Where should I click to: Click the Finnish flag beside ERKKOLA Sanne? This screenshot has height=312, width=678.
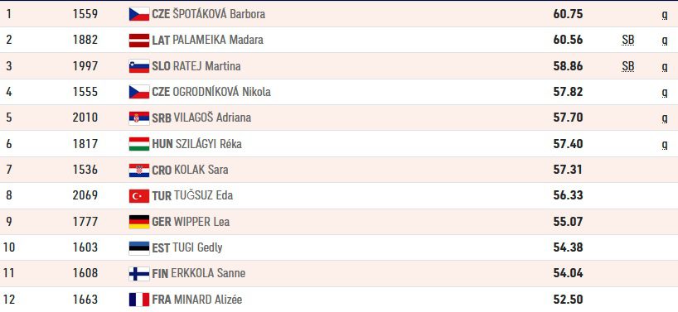pos(139,274)
